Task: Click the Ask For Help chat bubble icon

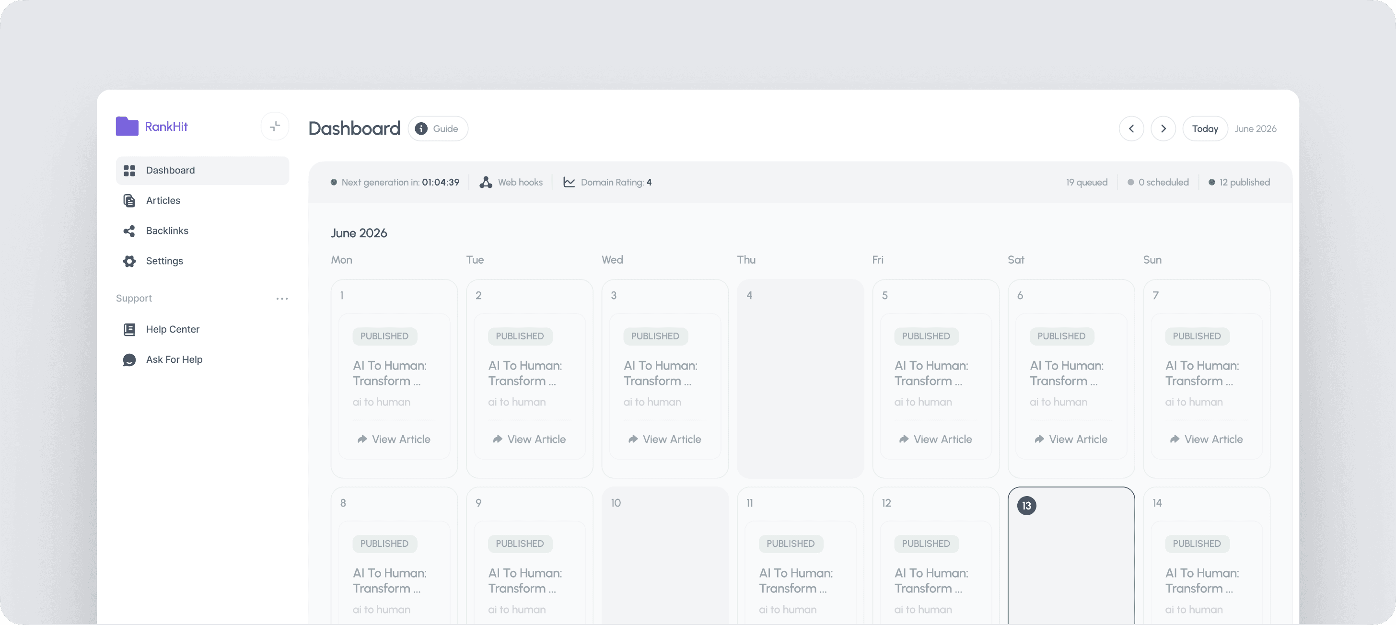Action: [129, 359]
